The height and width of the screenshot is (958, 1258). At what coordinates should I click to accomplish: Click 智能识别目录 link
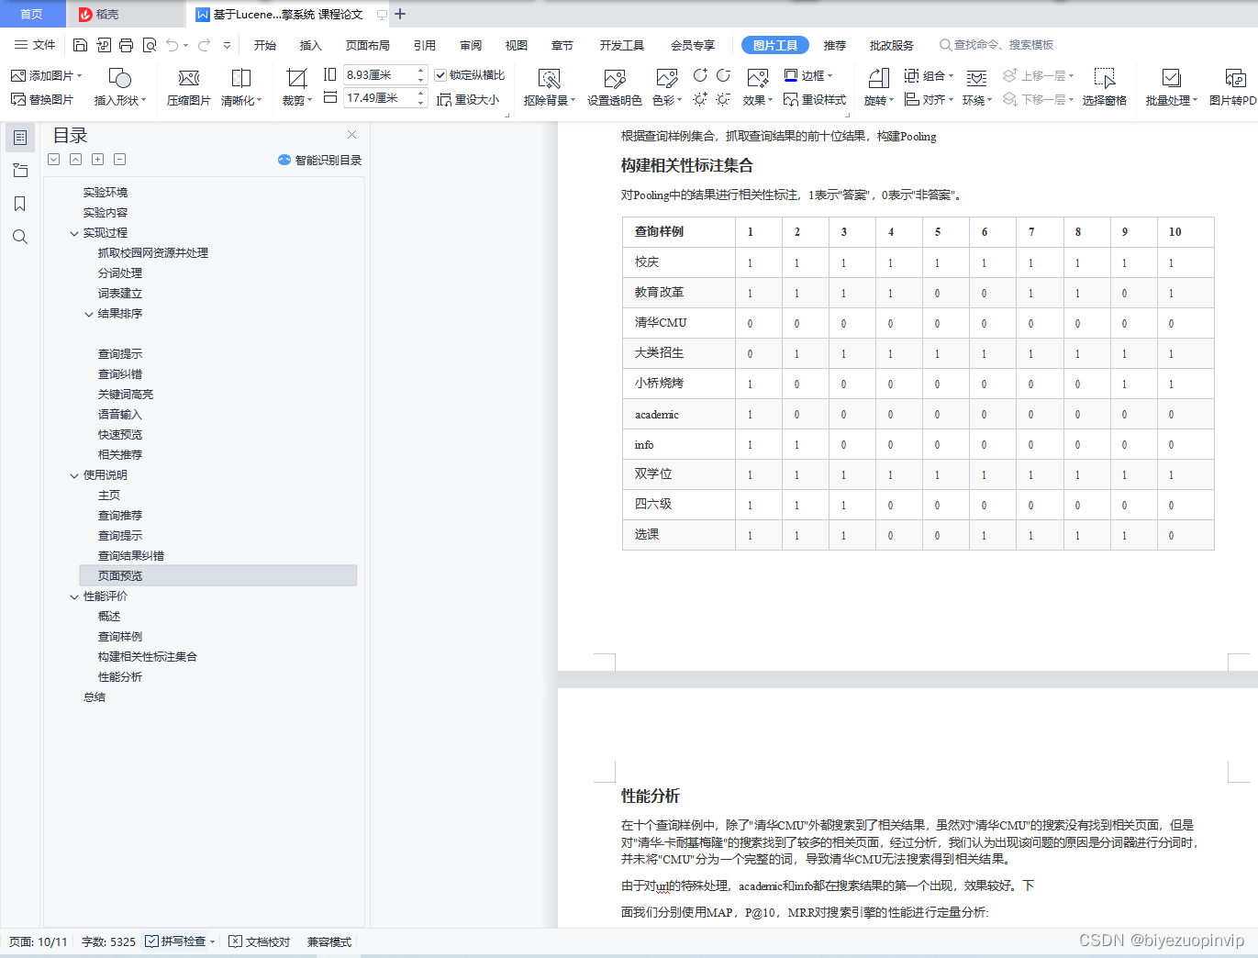(320, 160)
